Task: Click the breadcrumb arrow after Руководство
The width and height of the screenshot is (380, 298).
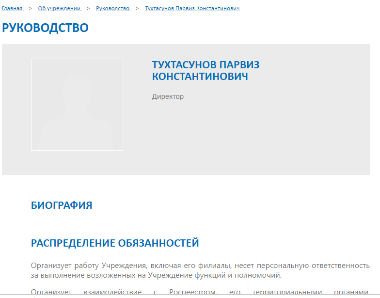Action: 137,8
